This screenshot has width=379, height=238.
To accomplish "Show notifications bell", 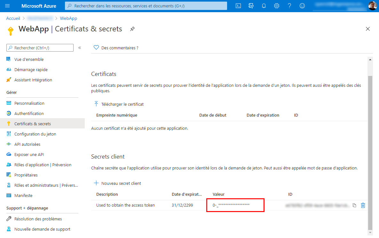I will click(x=264, y=6).
